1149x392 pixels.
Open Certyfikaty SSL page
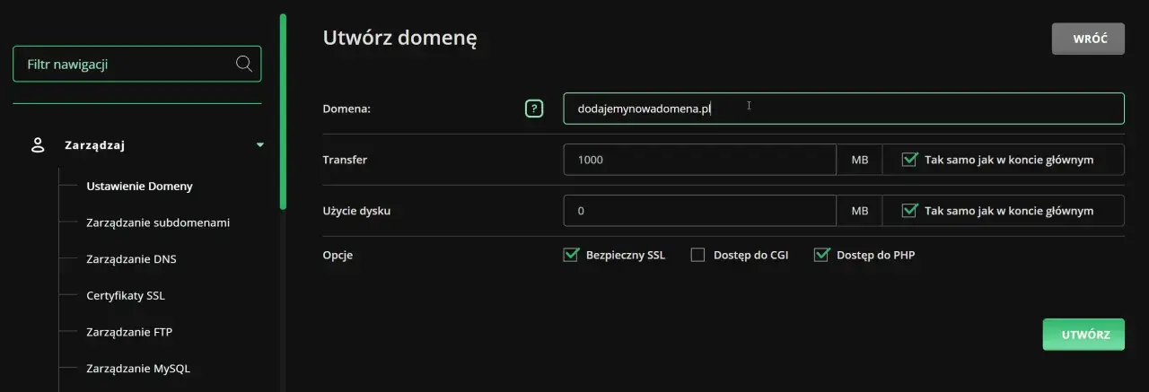126,295
